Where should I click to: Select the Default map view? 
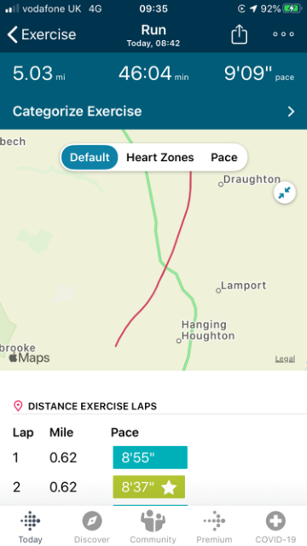point(90,157)
